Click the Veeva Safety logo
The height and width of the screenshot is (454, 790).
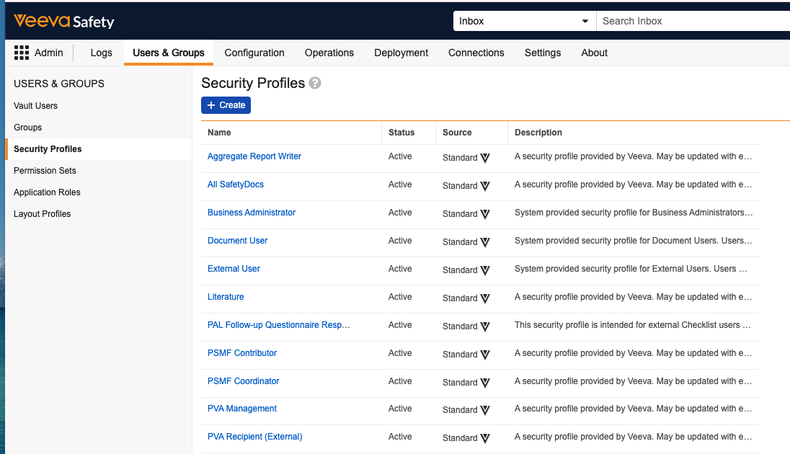tap(64, 21)
